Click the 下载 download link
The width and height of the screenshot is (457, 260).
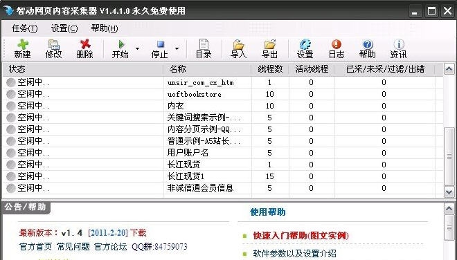click(138, 233)
